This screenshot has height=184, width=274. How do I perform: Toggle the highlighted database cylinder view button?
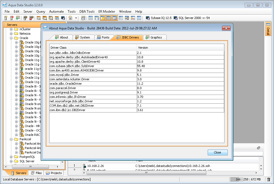[x=103, y=18]
